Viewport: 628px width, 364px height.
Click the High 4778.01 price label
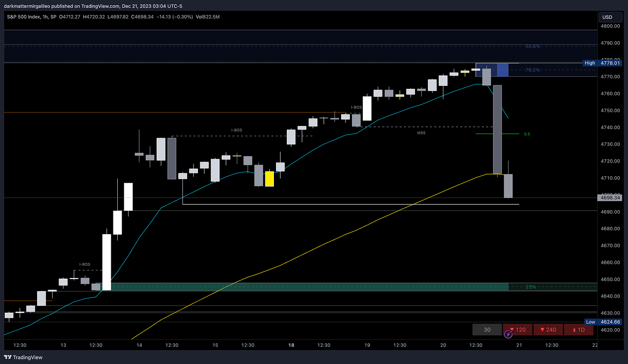602,63
